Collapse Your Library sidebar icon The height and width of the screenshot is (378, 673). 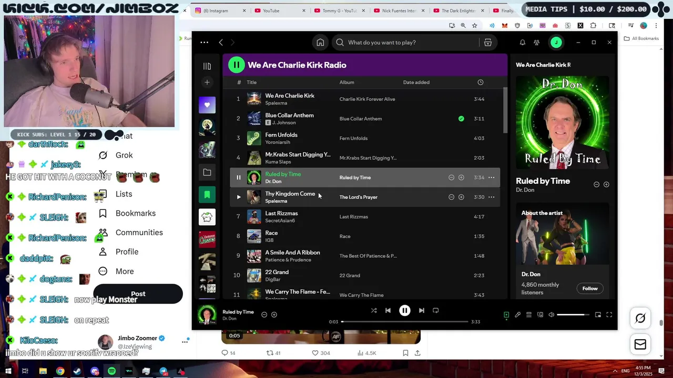(x=207, y=66)
